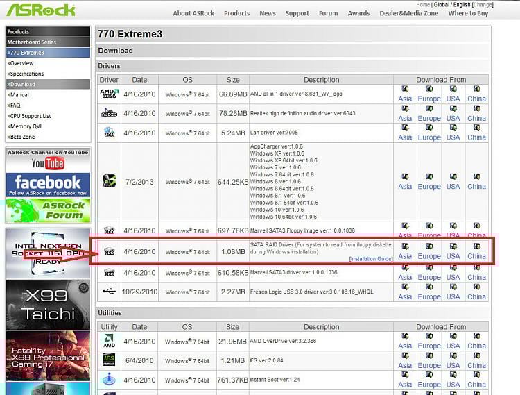
Task: Open the Specifications sidebar link
Action: [x=26, y=74]
